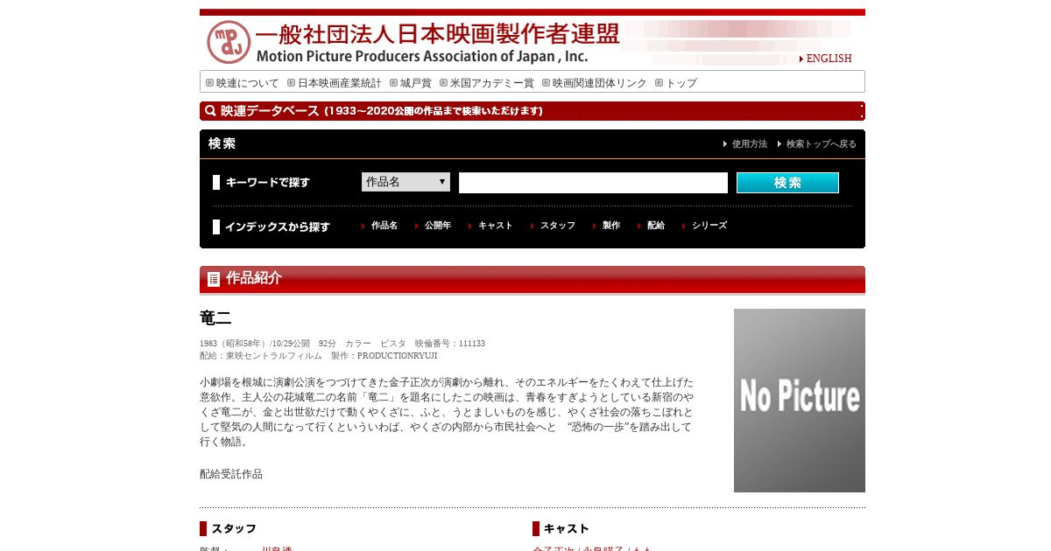Viewport: 1051px width, 551px height.
Task: Click the インデックスから探す label
Action: (278, 227)
